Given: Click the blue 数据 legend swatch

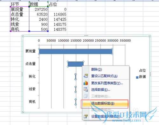Looking at the screenshot, I should pyautogui.click(x=137, y=77).
